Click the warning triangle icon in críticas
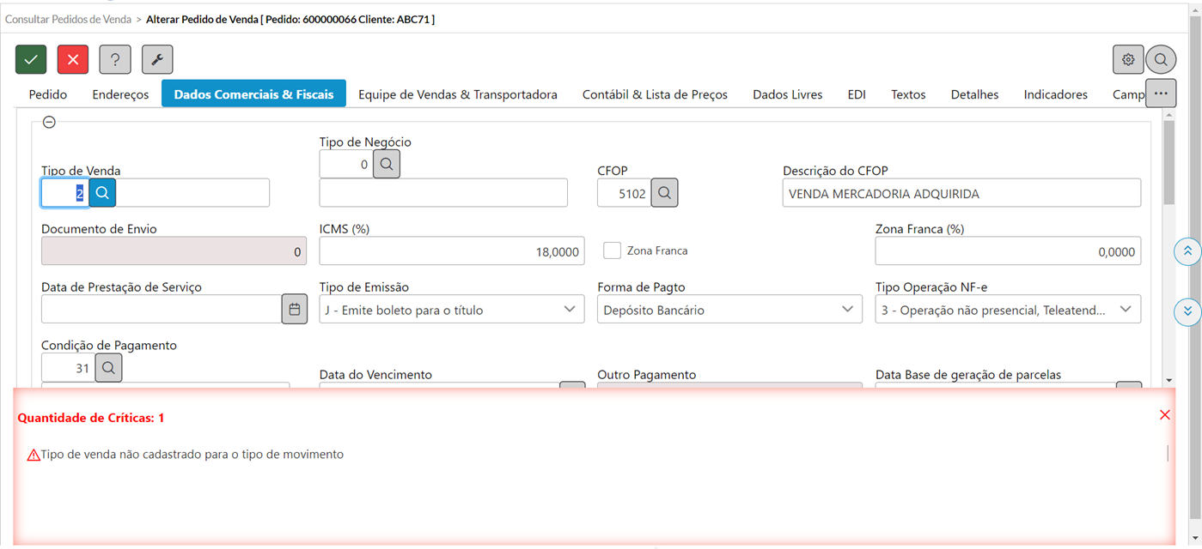The height and width of the screenshot is (549, 1202). 34,455
